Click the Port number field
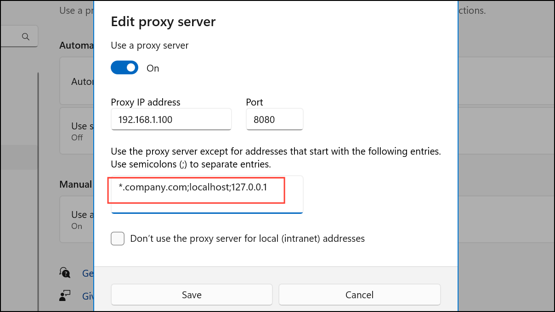 [274, 120]
